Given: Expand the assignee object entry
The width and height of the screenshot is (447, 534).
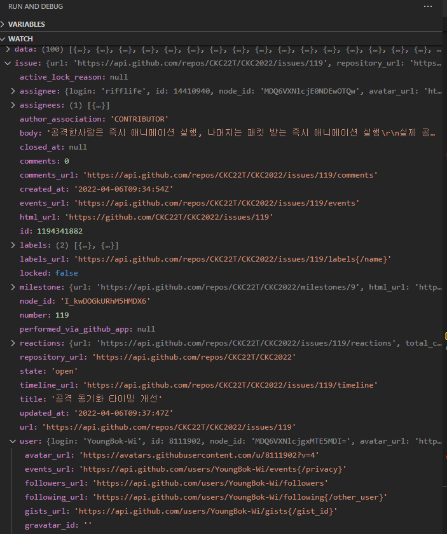Looking at the screenshot, I should (13, 91).
